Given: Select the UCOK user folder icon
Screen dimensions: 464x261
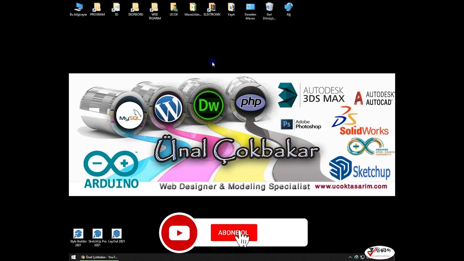Looking at the screenshot, I should pyautogui.click(x=174, y=9).
